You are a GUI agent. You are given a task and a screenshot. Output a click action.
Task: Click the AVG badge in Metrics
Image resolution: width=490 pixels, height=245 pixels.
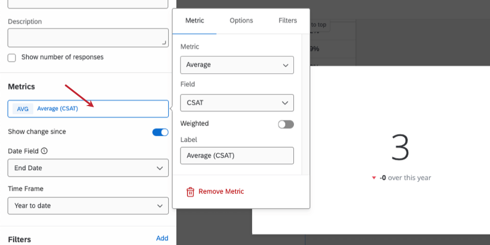[x=22, y=109]
